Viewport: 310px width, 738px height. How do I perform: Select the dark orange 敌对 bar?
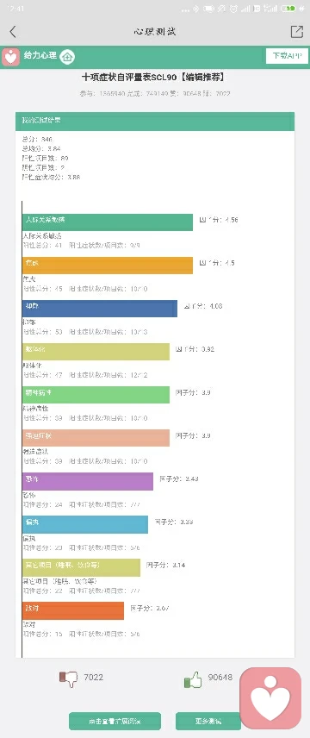click(x=73, y=610)
